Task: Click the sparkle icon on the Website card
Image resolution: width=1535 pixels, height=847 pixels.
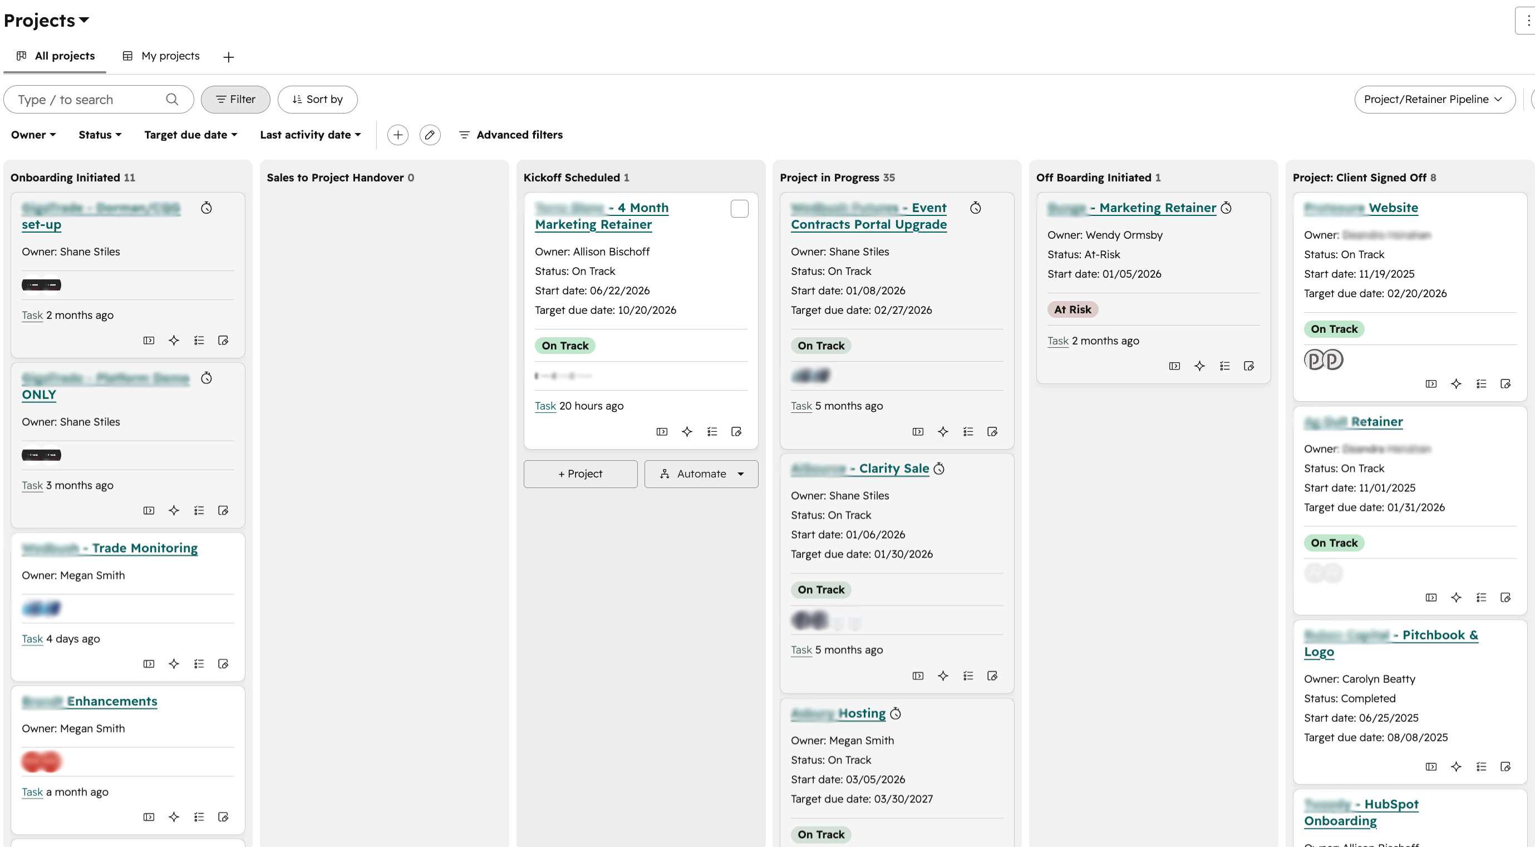Action: pos(1456,383)
